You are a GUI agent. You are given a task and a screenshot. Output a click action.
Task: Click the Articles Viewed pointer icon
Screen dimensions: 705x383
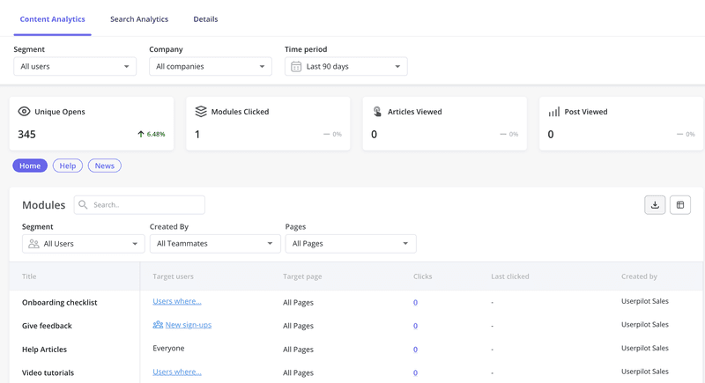coord(377,112)
